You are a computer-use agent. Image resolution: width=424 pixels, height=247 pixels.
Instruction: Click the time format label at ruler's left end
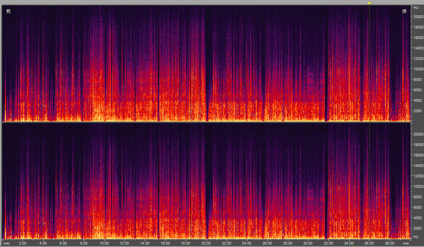click(6, 243)
